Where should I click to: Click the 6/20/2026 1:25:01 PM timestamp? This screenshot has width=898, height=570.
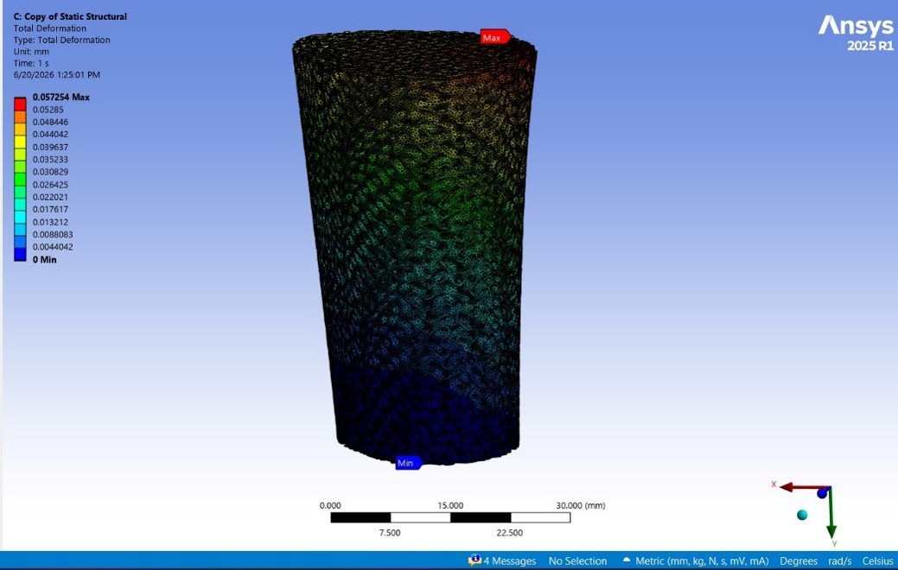click(x=57, y=75)
